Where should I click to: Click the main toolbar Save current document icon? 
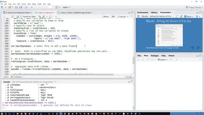[x=16, y=7]
